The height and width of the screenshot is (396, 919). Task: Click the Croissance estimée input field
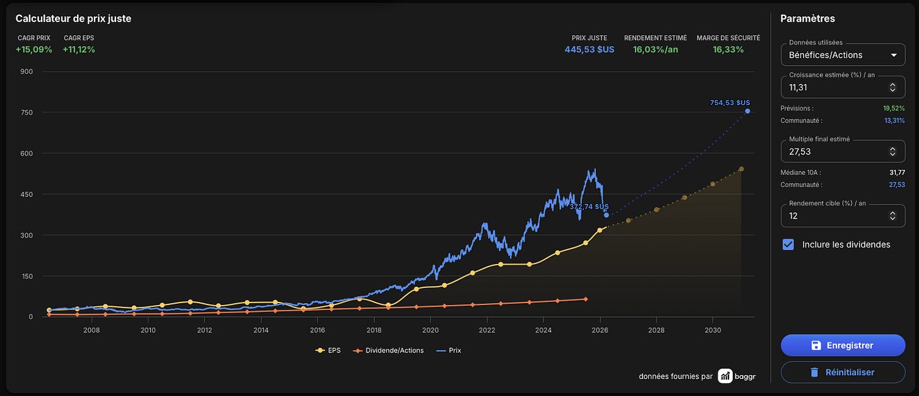843,87
